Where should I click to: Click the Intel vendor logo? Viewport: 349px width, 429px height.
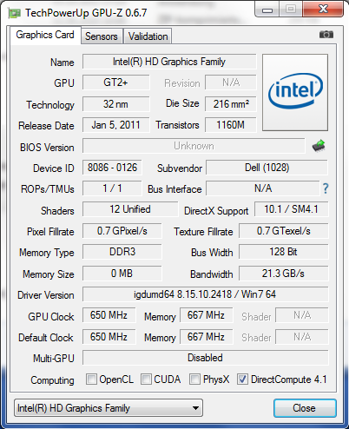click(295, 92)
